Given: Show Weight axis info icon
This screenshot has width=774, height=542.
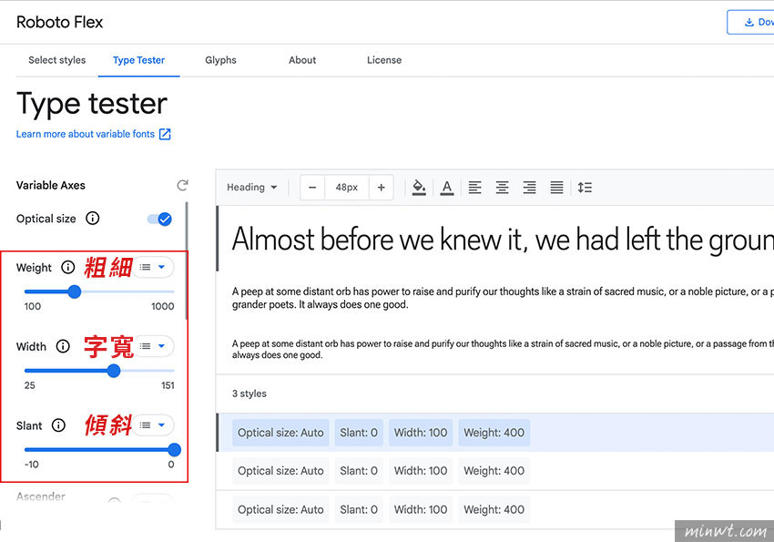Looking at the screenshot, I should (x=67, y=267).
